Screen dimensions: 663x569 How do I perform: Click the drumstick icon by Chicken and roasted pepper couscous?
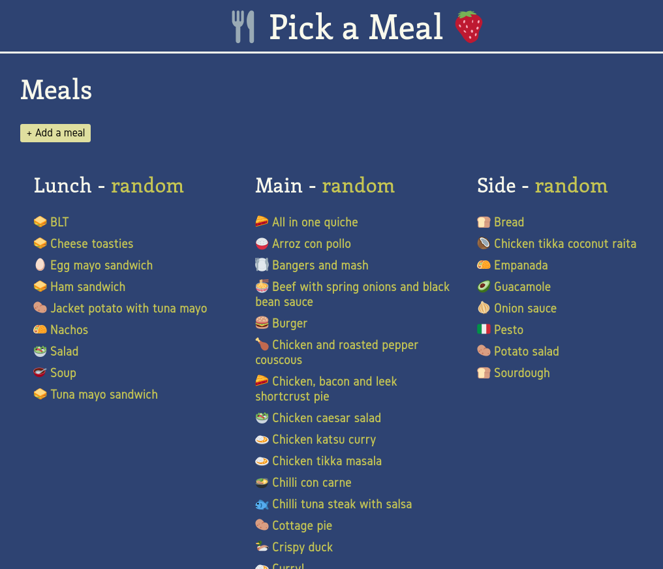point(262,345)
